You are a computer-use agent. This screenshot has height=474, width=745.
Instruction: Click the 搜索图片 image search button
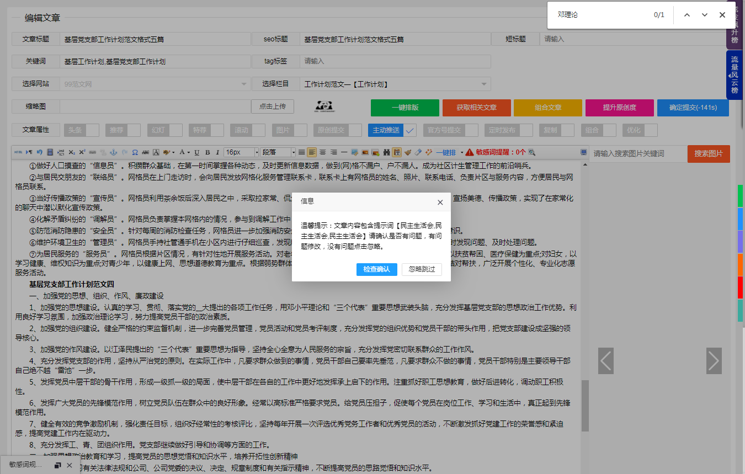click(x=708, y=154)
